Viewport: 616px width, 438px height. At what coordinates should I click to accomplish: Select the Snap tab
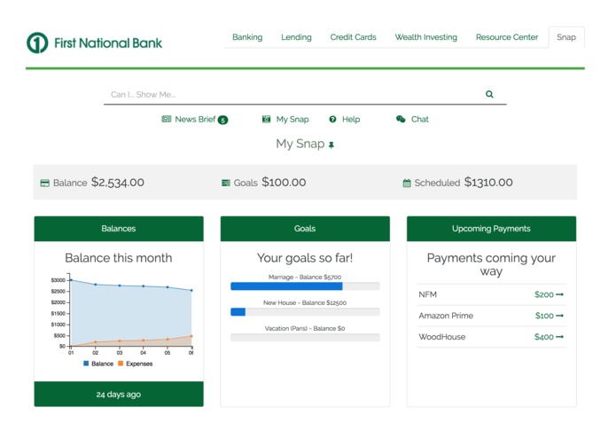click(x=566, y=37)
